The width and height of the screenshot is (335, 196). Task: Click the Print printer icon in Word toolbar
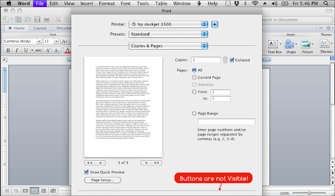[x=46, y=19]
